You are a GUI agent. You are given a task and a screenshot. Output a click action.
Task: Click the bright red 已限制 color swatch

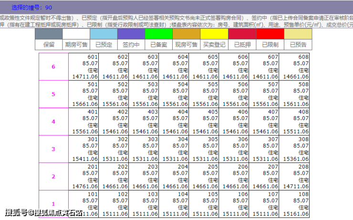270,34
